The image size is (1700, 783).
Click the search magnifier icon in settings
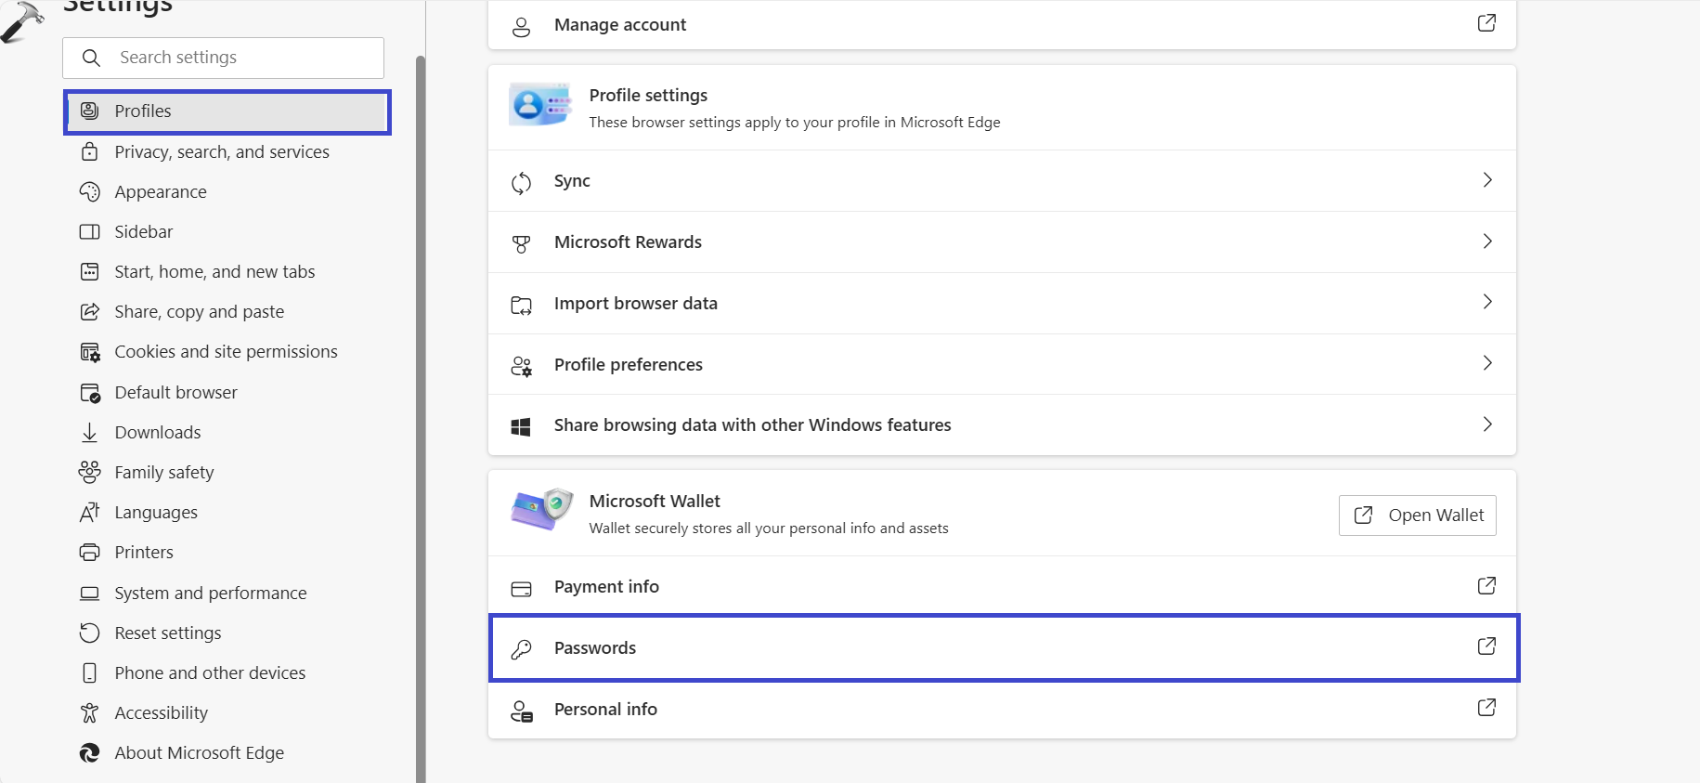(91, 58)
